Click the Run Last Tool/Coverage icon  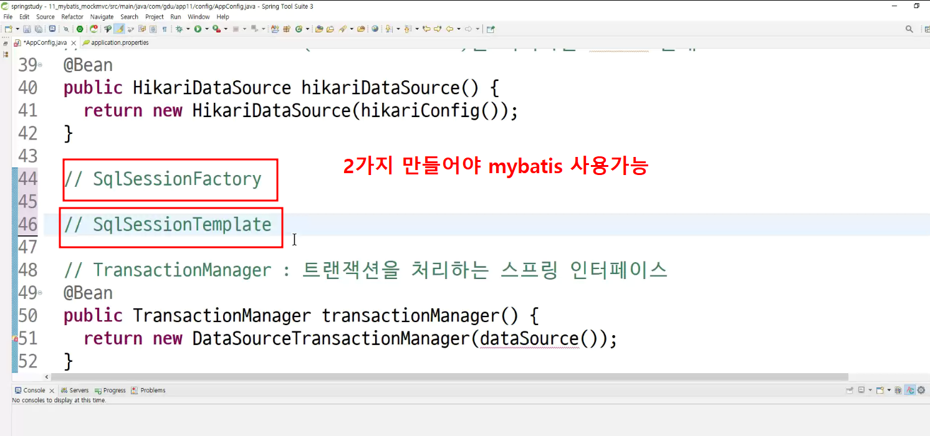(x=216, y=29)
